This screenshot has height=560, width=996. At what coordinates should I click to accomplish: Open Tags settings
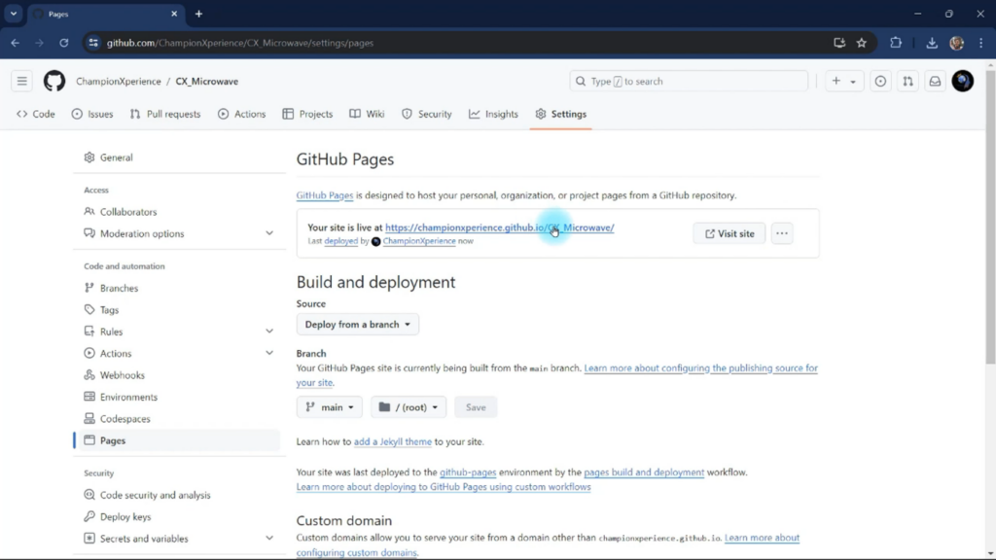pos(109,310)
